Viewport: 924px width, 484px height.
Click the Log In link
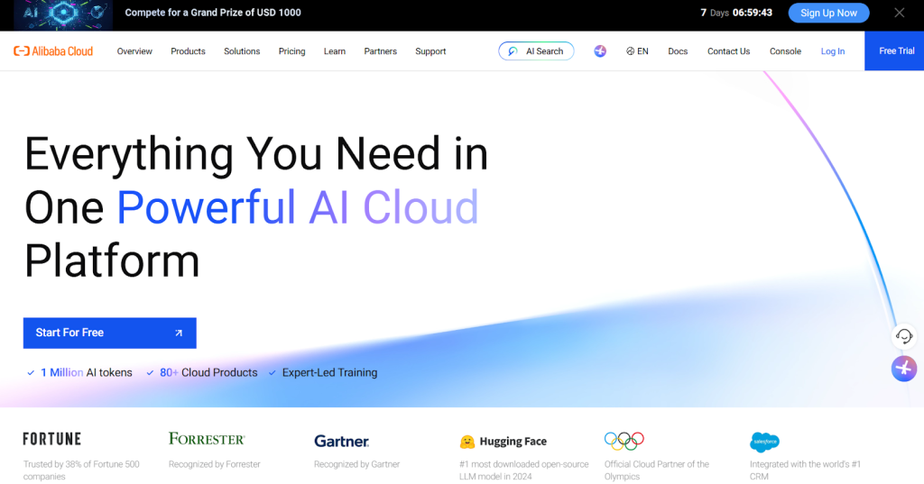point(832,51)
